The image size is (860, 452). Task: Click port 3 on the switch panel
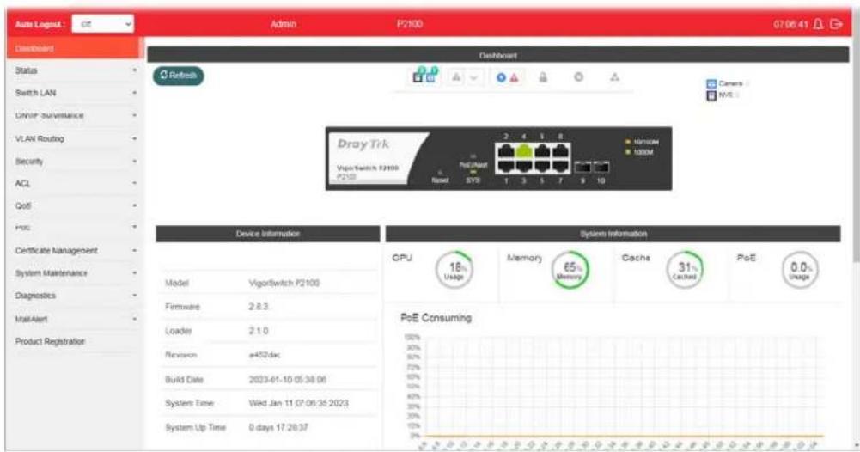524,166
